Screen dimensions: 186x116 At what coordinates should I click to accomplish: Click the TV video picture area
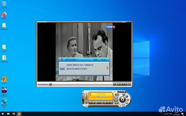(x=84, y=52)
